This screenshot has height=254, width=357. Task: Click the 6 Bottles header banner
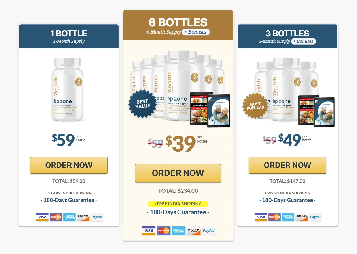[178, 25]
